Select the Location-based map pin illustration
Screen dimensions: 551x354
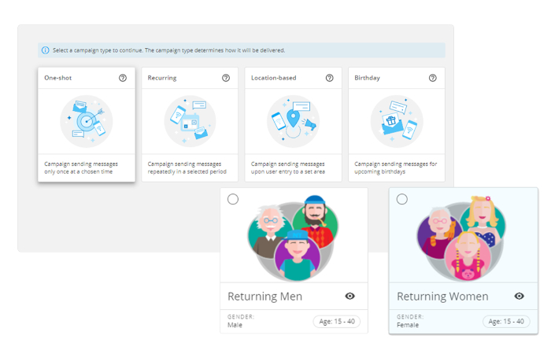coord(293,121)
